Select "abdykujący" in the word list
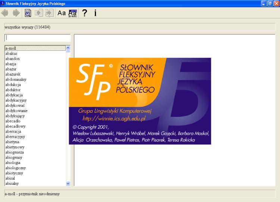Image resolution: width=280 pixels, height=202 pixels. 35,116
